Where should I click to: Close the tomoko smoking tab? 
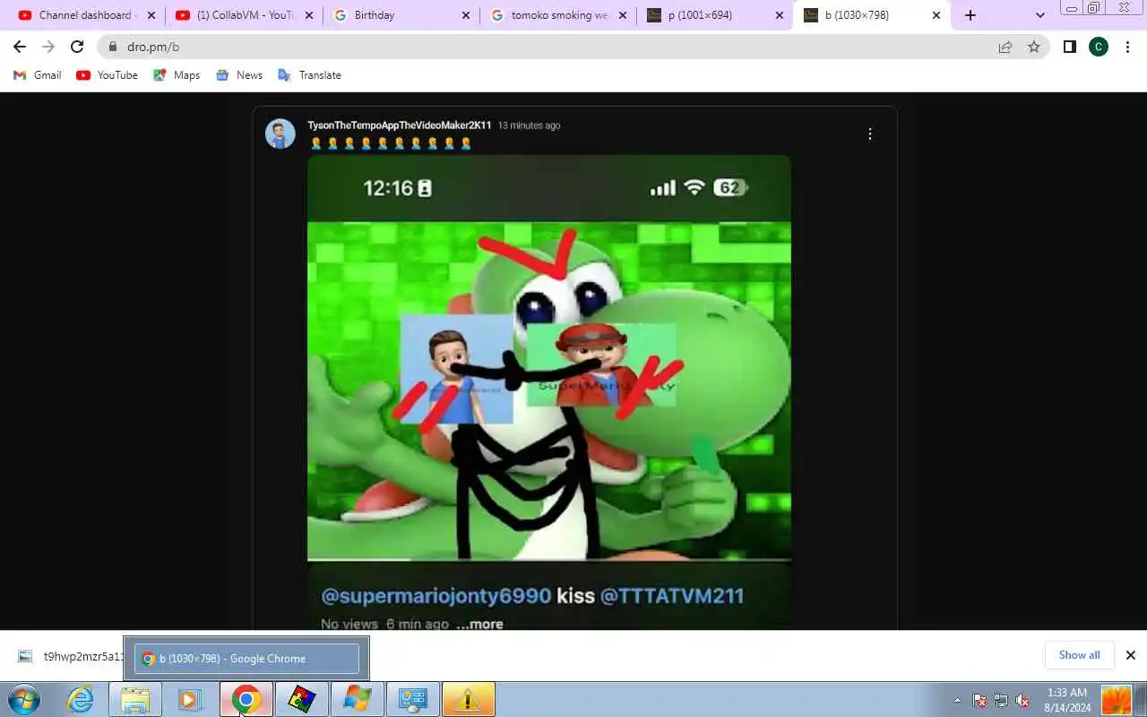pos(623,15)
